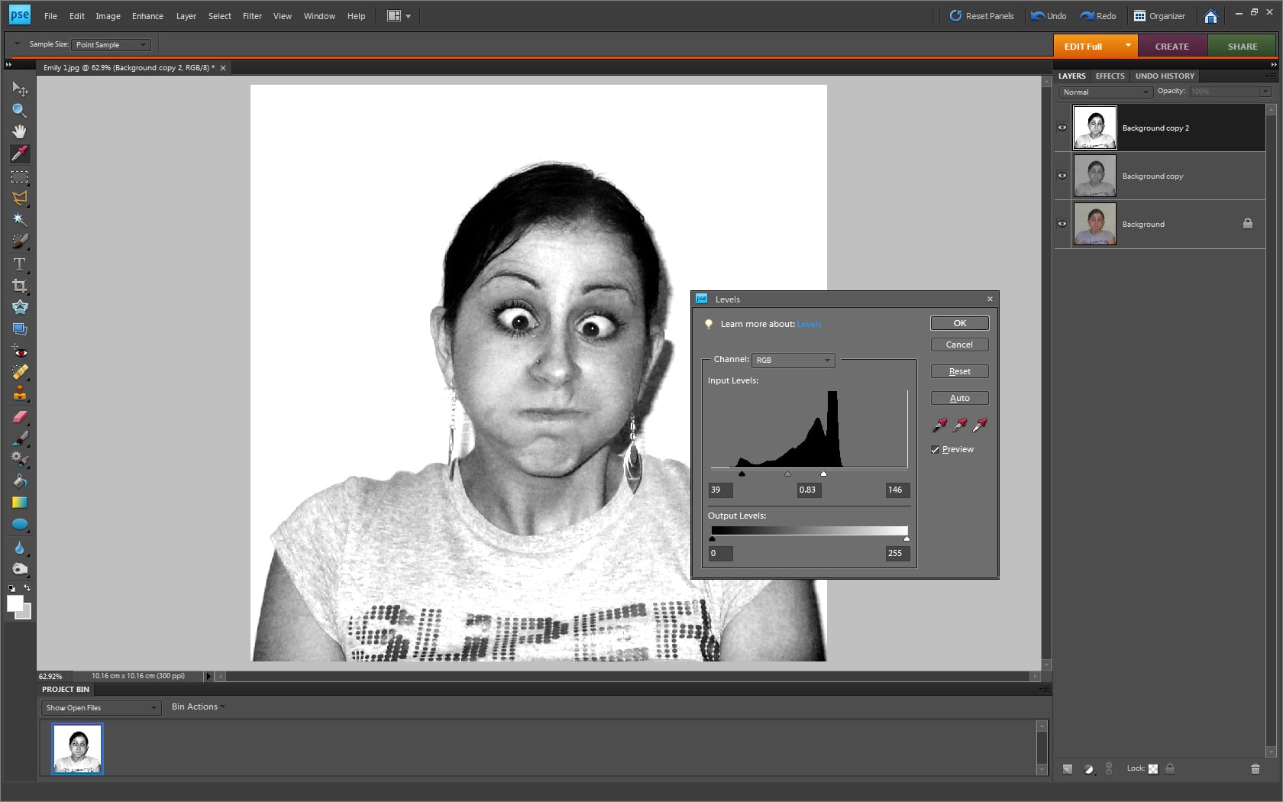Click the set black point eyedropper
Image resolution: width=1283 pixels, height=802 pixels.
[x=939, y=425]
